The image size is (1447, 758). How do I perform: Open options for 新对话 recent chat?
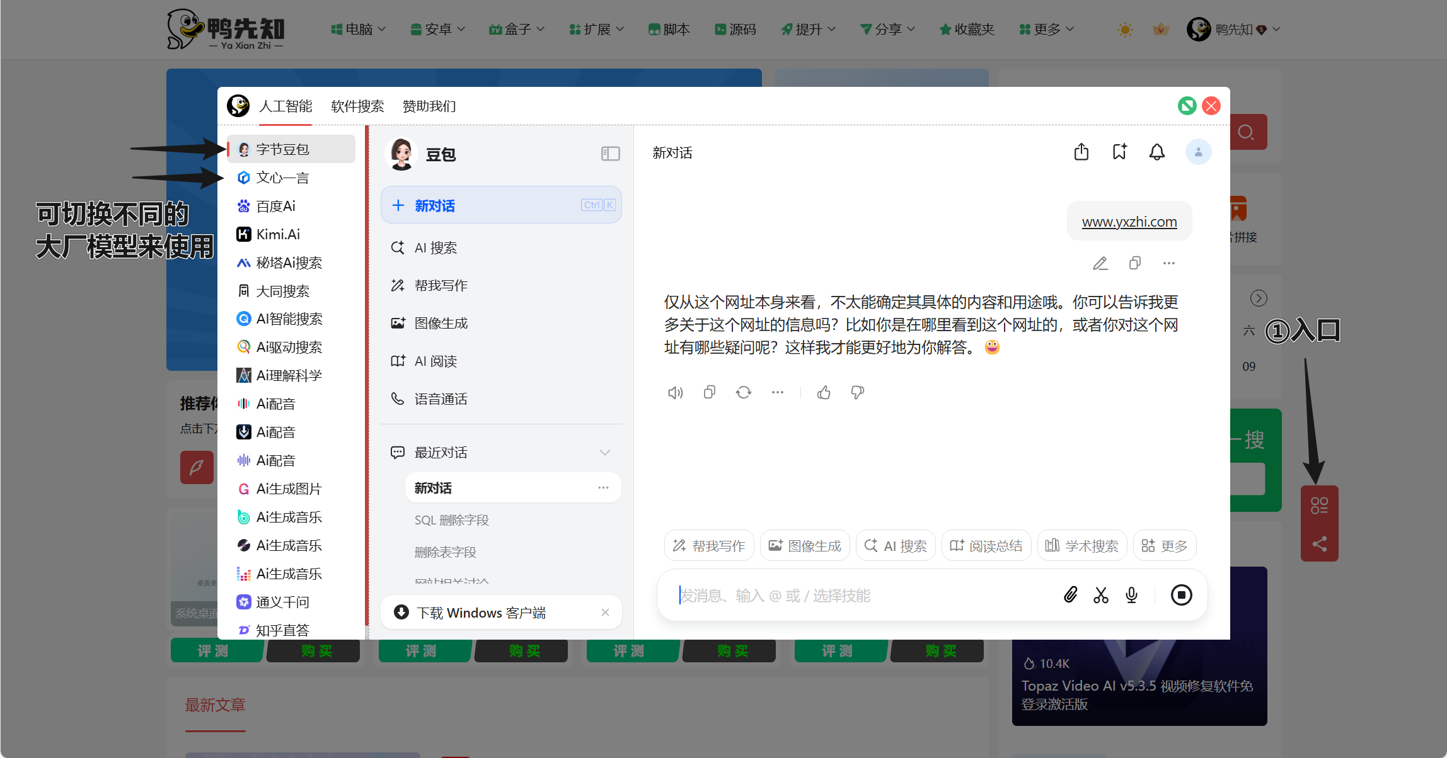pos(603,488)
